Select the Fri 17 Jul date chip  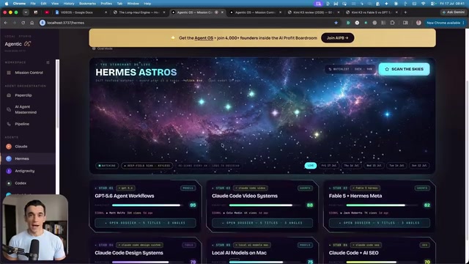(329, 166)
